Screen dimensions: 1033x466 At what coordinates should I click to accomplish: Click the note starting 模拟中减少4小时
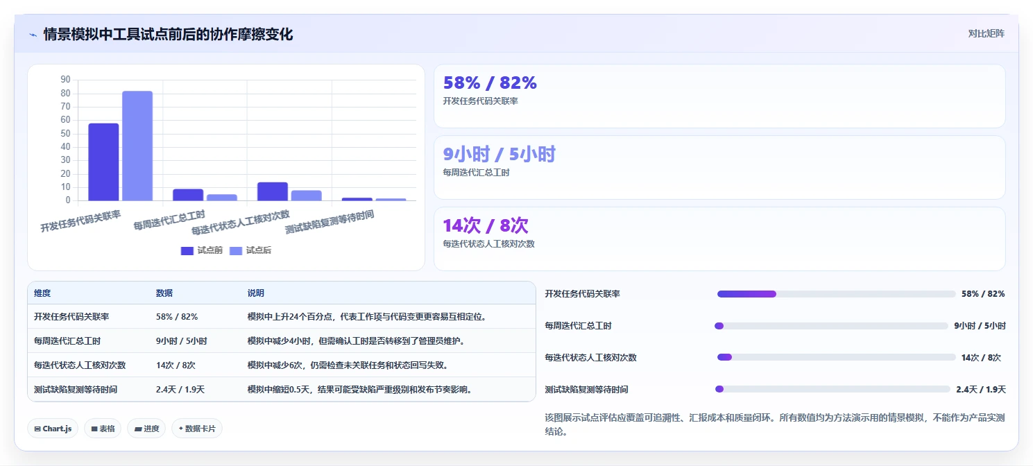click(x=356, y=341)
